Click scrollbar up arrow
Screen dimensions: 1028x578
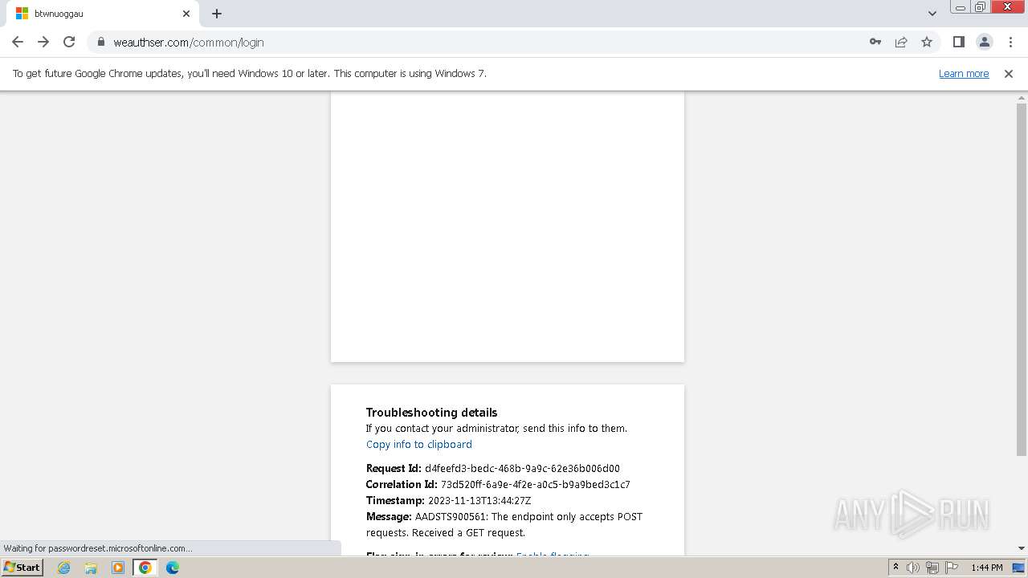tap(1022, 97)
